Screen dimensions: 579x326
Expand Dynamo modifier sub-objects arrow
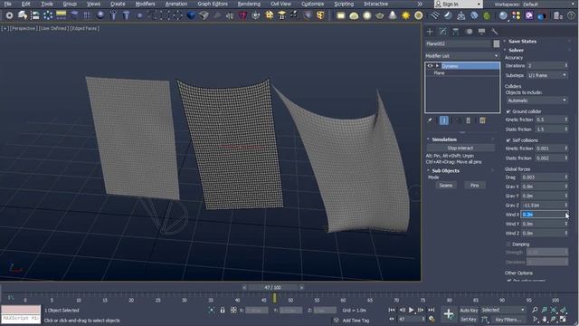tap(437, 66)
